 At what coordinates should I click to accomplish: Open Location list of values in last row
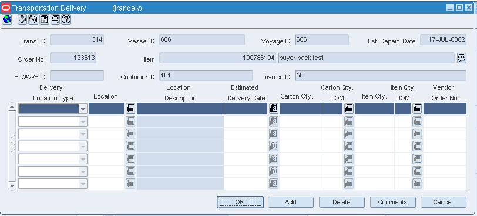(x=130, y=184)
